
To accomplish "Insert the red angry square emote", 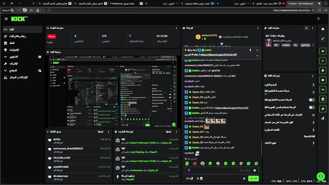I will click(x=195, y=163).
